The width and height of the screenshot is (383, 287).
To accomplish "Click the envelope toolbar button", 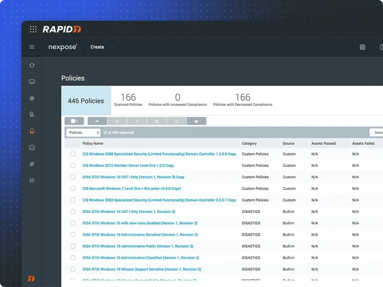I will pos(157,121).
